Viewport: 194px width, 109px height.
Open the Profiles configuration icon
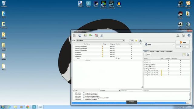pos(85,35)
